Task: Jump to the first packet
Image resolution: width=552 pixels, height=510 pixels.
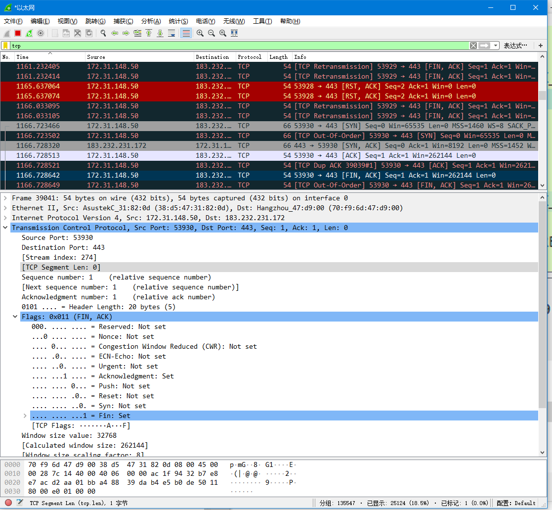Action: pyautogui.click(x=149, y=33)
